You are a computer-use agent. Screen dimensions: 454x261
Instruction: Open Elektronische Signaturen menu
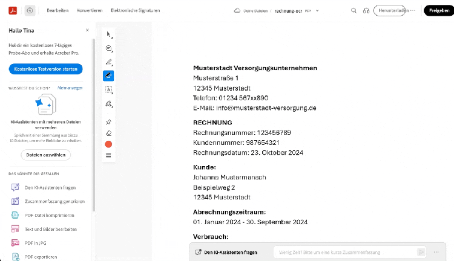tap(135, 10)
